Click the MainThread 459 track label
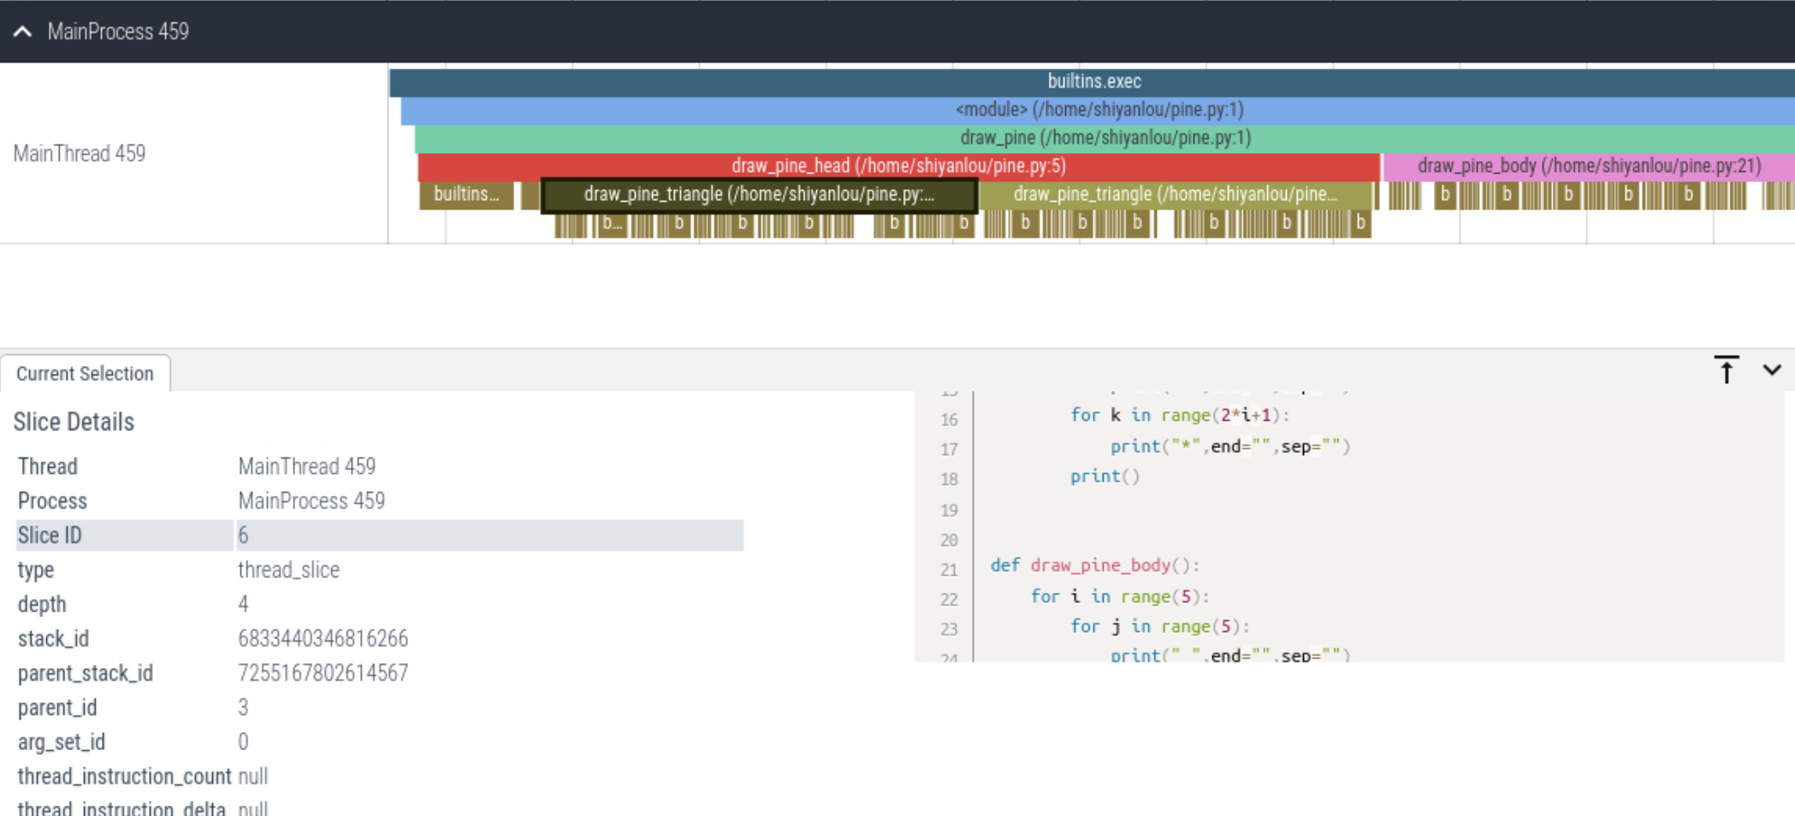This screenshot has width=1795, height=816. pyautogui.click(x=80, y=154)
